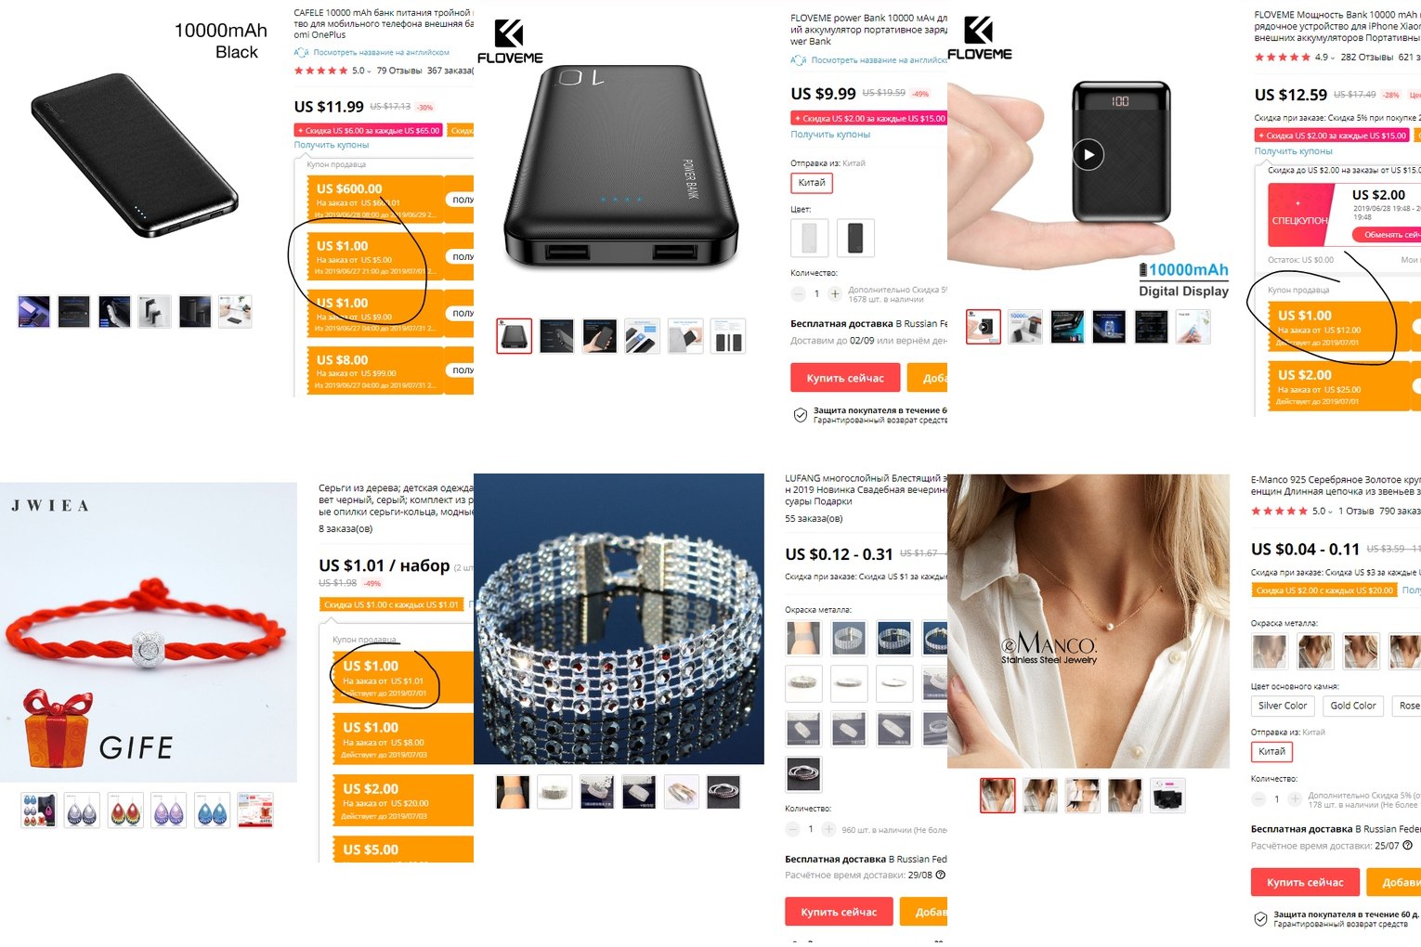This screenshot has width=1421, height=947.
Task: Open Получить купоны link under FLOVEME $9.99 price
Action: (830, 135)
